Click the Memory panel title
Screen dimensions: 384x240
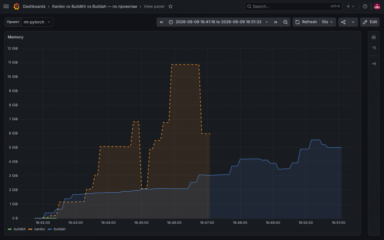point(15,37)
